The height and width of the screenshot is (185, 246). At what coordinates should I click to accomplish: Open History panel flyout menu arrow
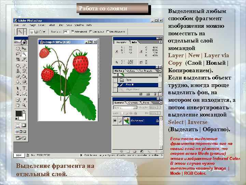coord(160,71)
